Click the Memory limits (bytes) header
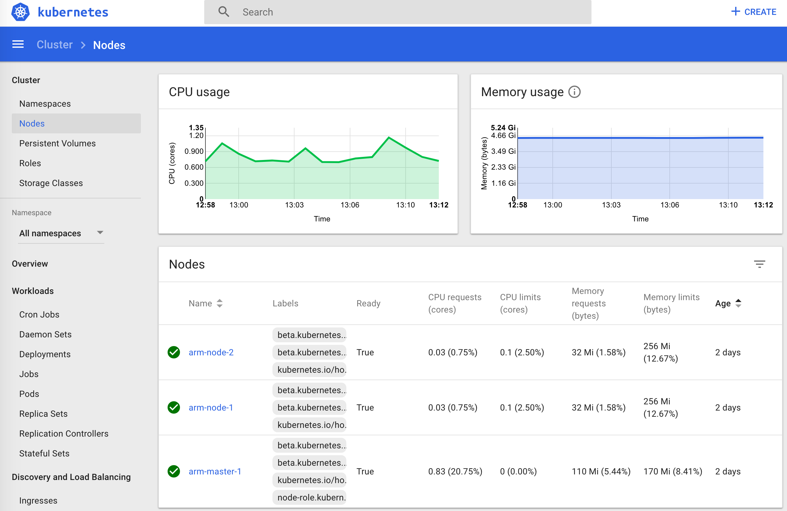Image resolution: width=787 pixels, height=511 pixels. (671, 303)
